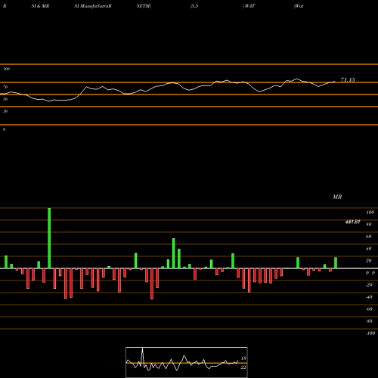Click the -40 label on MR axis
Screen dimensions: 378x378
tap(369, 297)
